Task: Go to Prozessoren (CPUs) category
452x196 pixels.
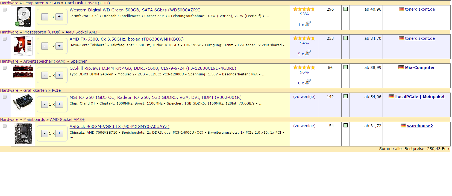Action: point(42,32)
